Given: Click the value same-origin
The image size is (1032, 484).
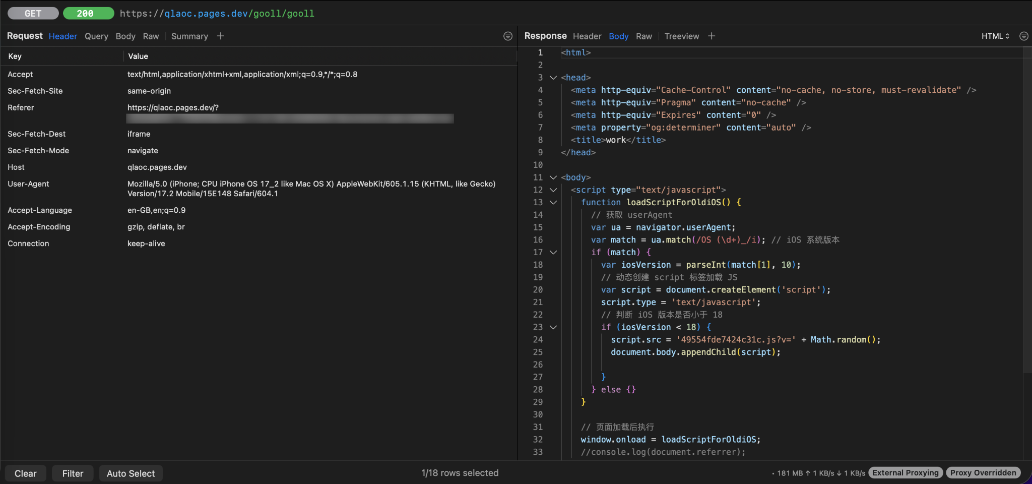Looking at the screenshot, I should click(149, 91).
